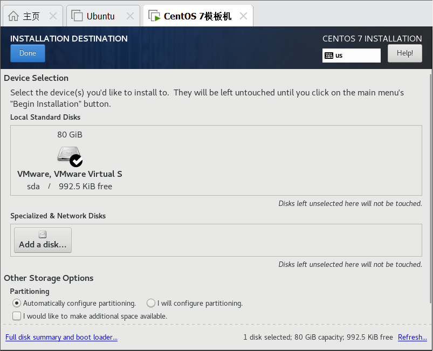Screen dimensions: 433x351
Task: Click the CENTOS 7 INSTALLATION heading
Action: tap(372, 38)
